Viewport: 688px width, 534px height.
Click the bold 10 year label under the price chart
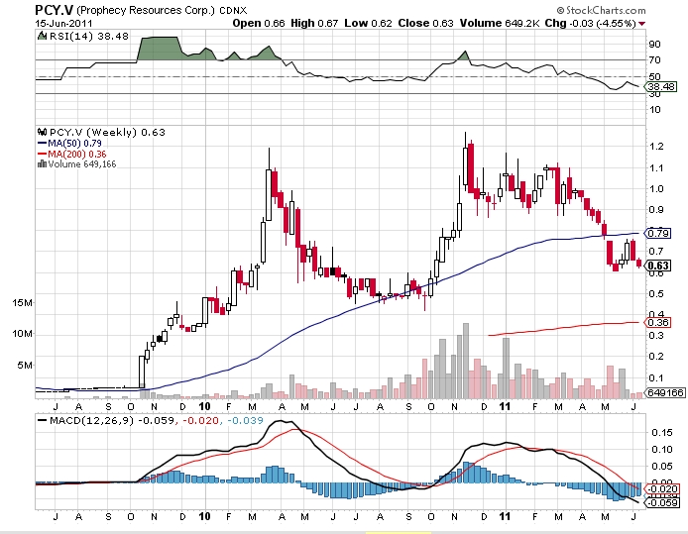pos(204,406)
